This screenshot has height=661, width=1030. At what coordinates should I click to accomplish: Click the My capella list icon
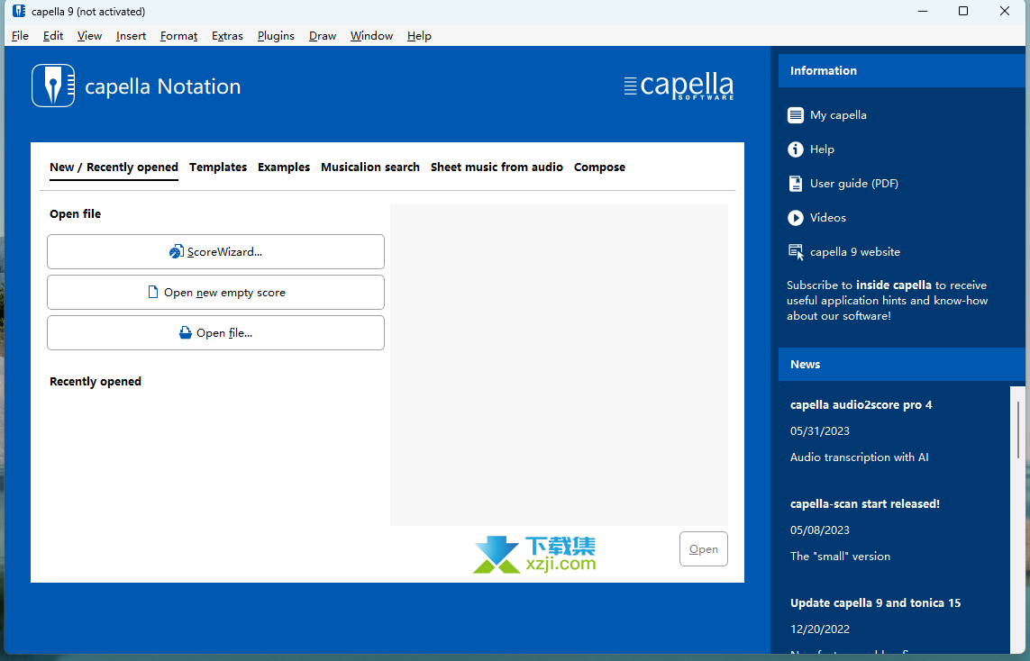click(x=796, y=115)
